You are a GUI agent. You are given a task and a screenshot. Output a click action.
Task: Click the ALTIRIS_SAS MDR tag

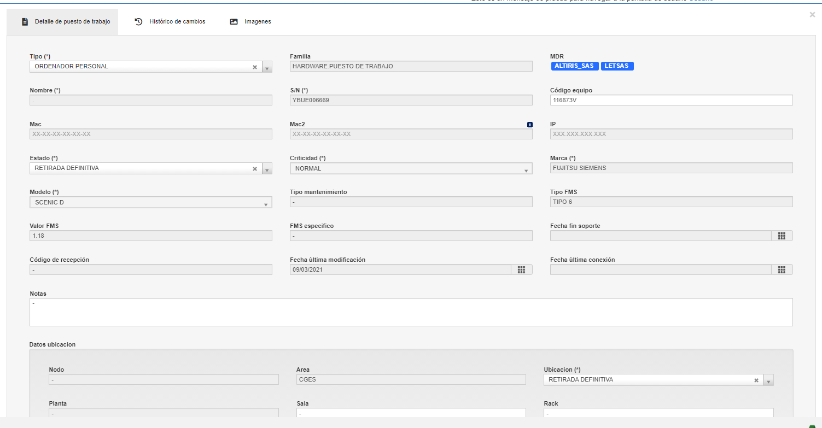(575, 66)
